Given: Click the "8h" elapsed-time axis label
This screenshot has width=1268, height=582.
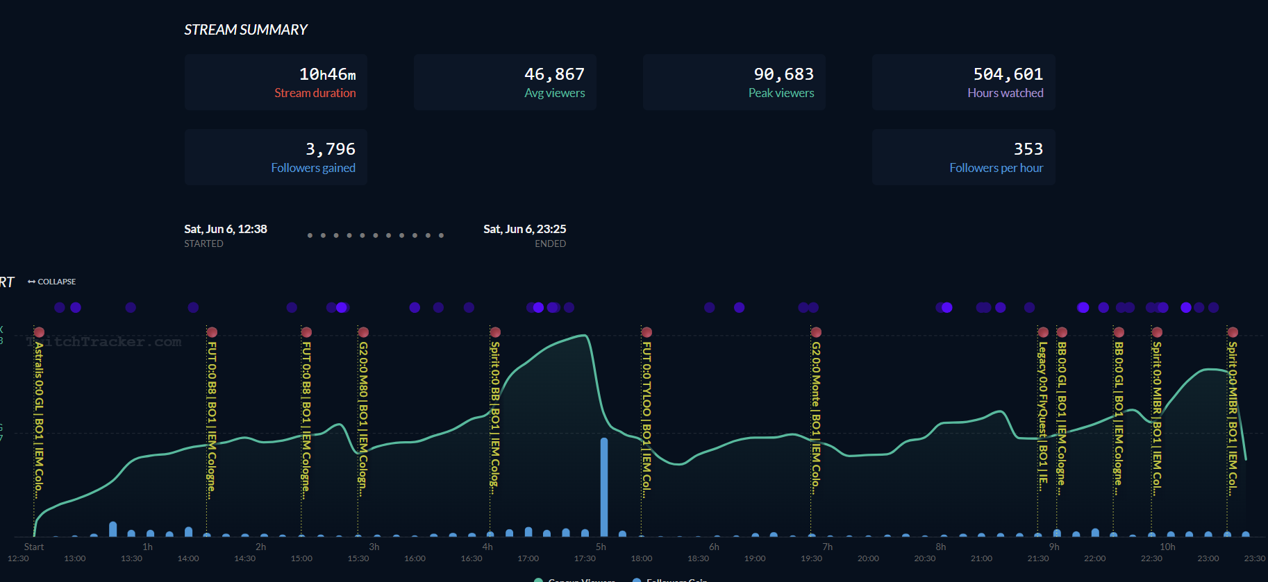Looking at the screenshot, I should click(x=940, y=547).
